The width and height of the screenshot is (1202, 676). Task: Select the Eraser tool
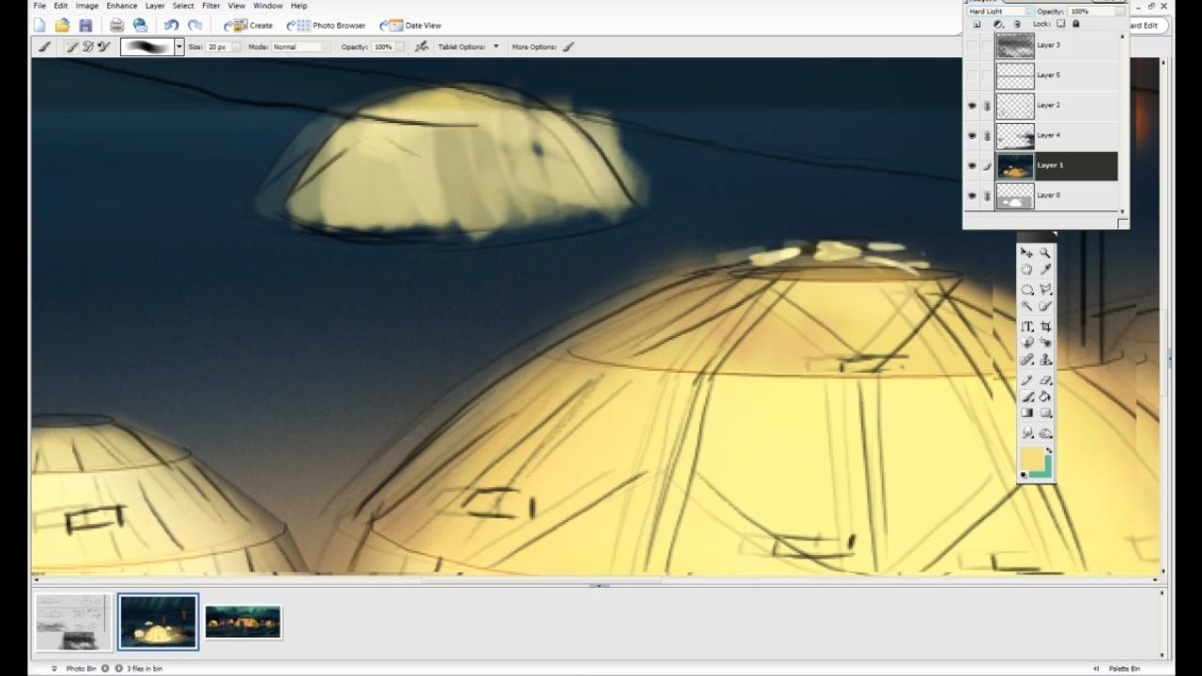click(1045, 379)
